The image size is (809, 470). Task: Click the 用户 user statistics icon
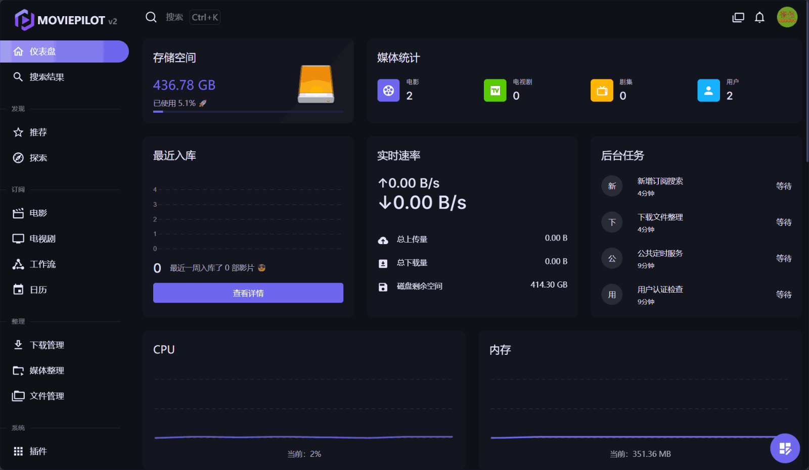tap(708, 90)
